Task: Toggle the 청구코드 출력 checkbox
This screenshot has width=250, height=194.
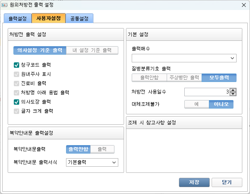Action: coord(17,65)
